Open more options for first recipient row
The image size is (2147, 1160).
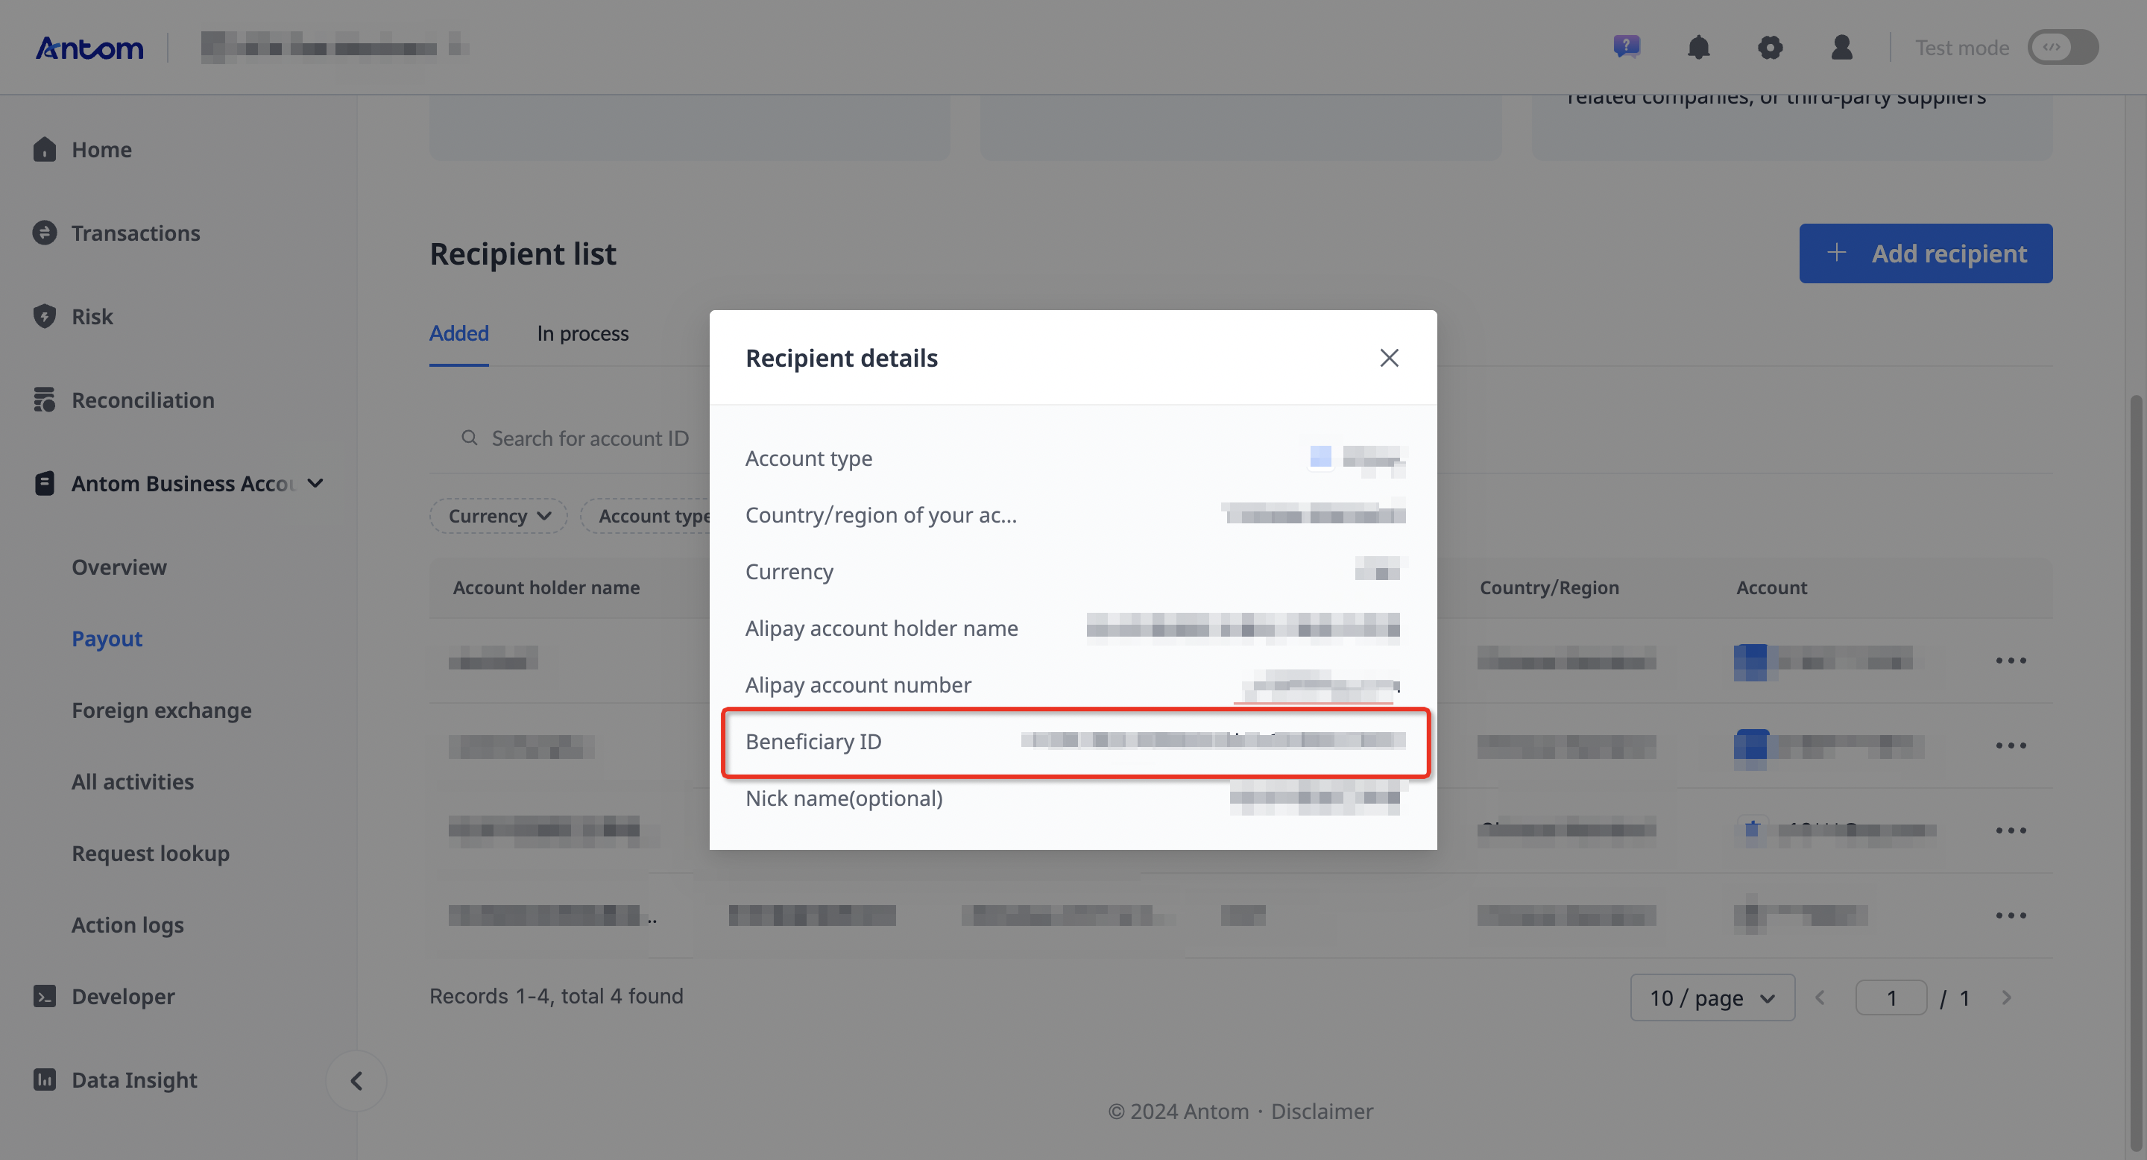click(x=2011, y=661)
